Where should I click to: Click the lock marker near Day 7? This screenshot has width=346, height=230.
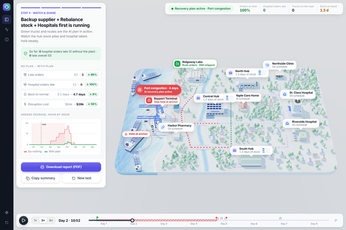point(280,218)
